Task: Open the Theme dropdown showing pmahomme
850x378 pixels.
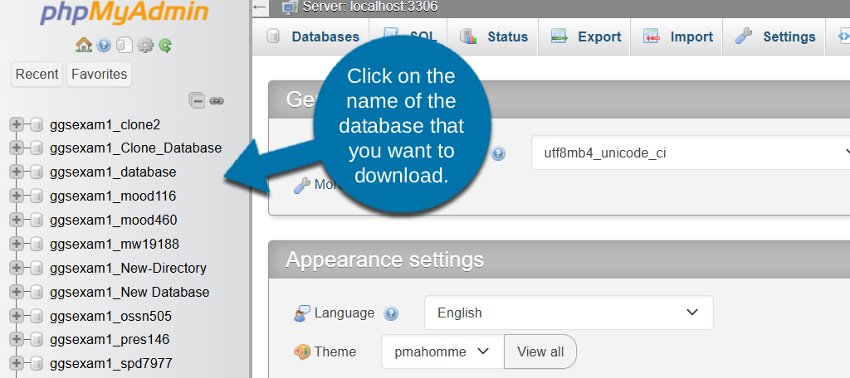Action: tap(442, 351)
